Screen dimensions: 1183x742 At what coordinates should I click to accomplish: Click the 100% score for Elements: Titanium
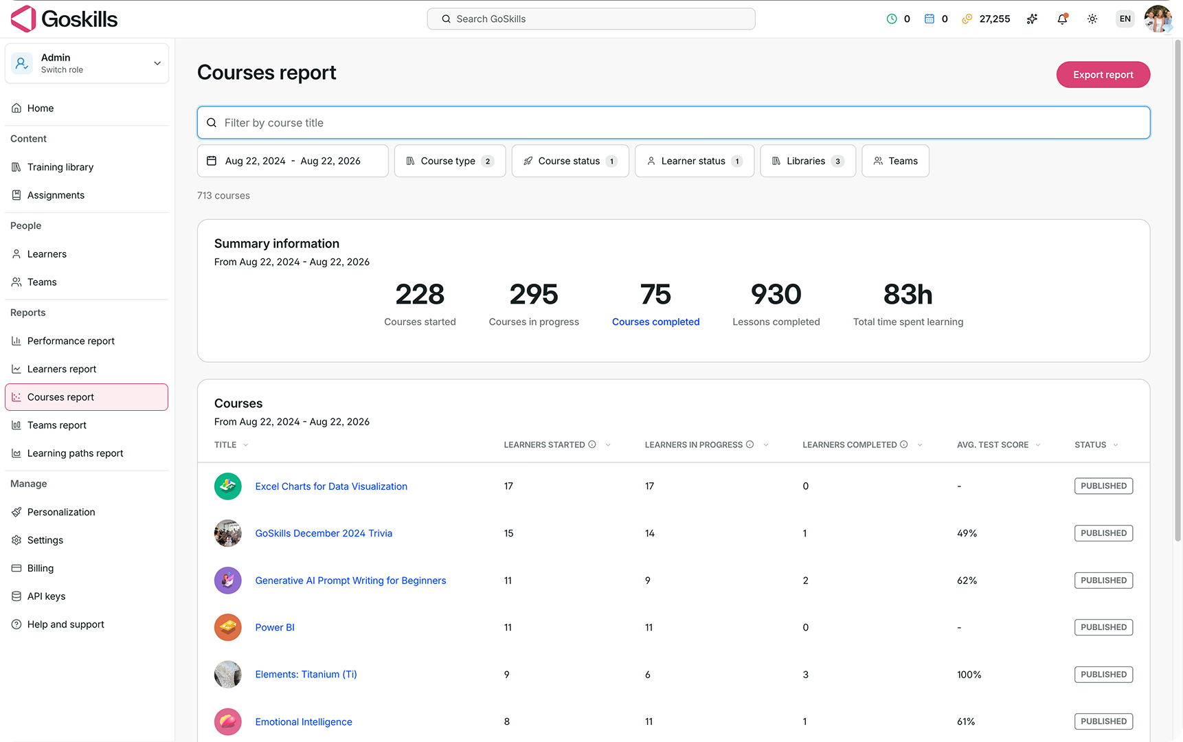coord(969,675)
